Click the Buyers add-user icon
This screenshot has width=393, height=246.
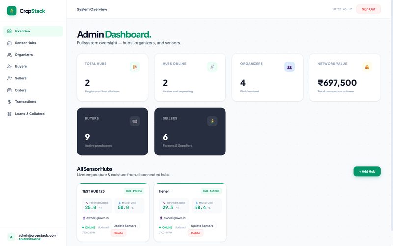click(9, 66)
